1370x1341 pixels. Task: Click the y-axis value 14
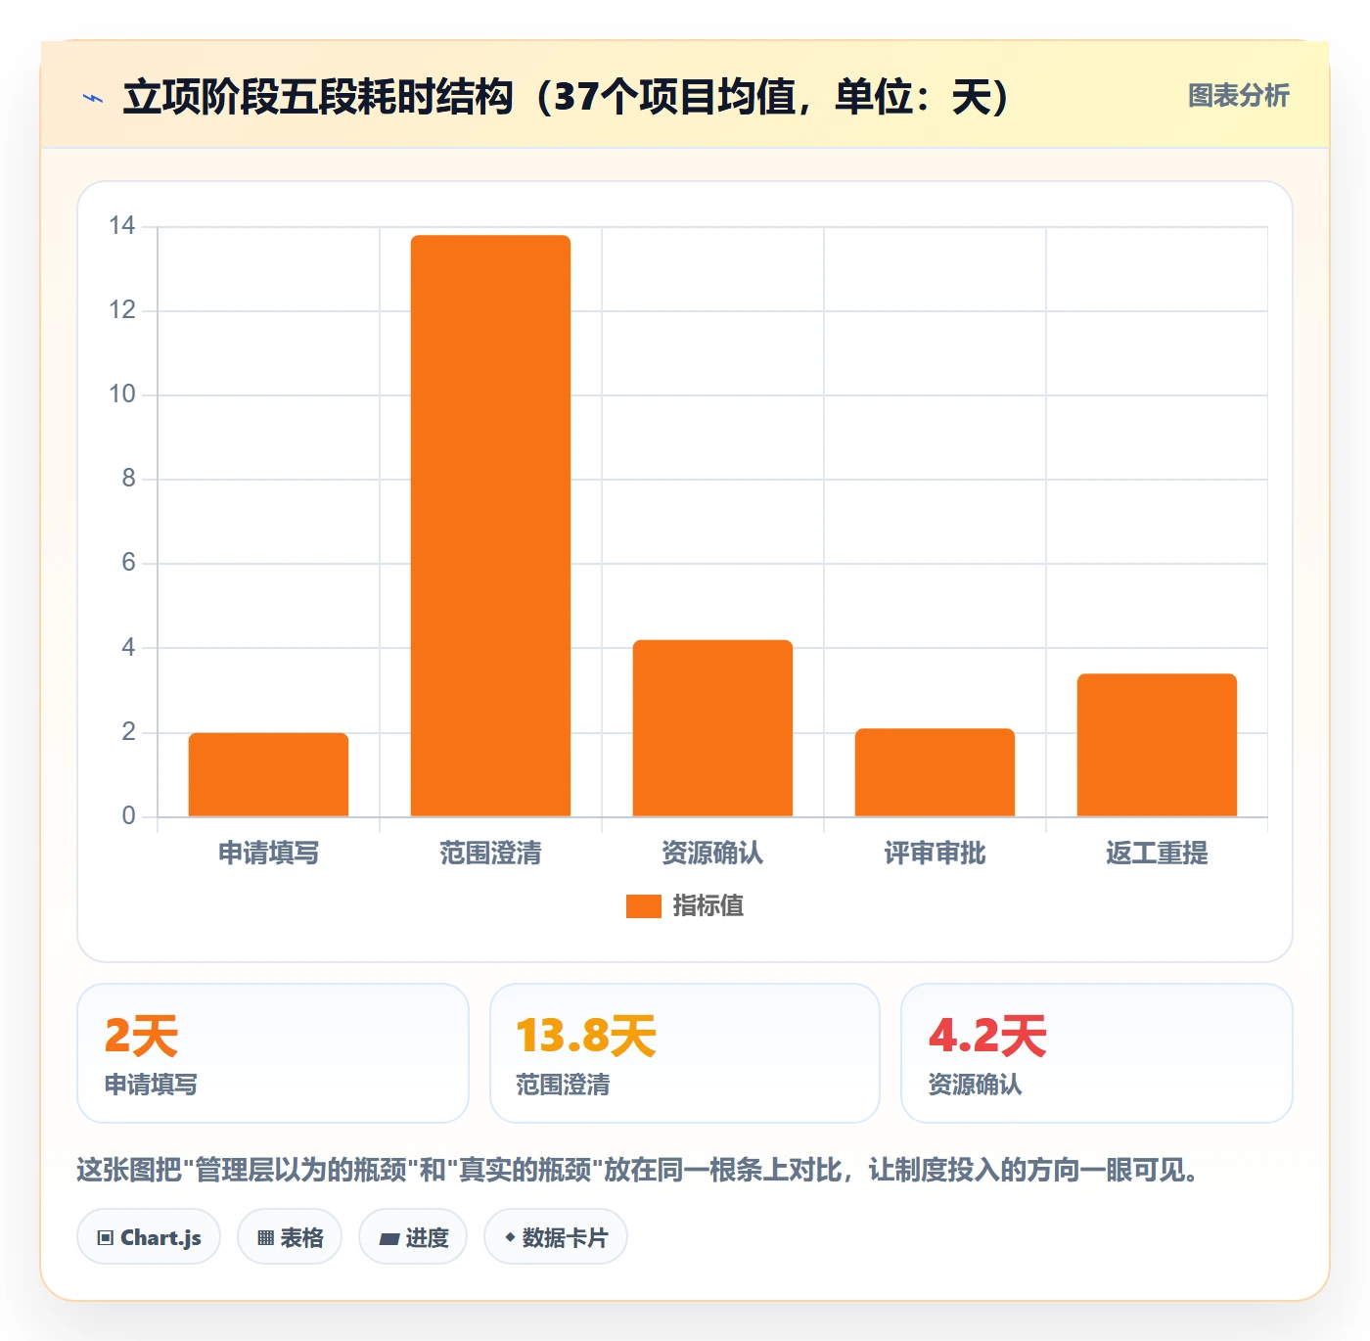122,226
